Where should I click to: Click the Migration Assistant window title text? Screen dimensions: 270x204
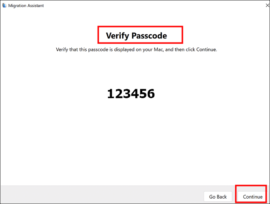click(x=26, y=5)
